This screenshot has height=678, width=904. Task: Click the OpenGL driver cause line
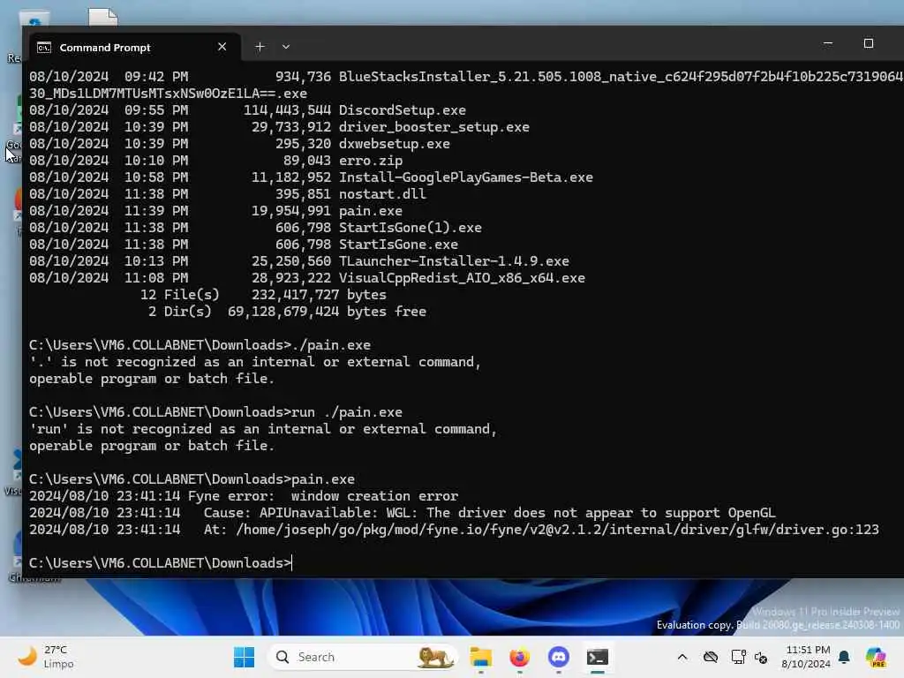pyautogui.click(x=403, y=513)
